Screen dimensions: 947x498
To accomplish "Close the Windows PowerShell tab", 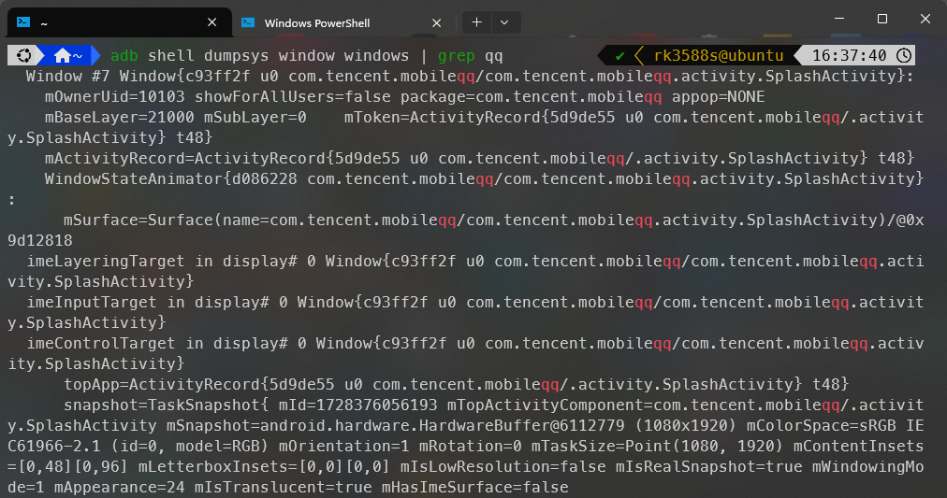I will (437, 23).
